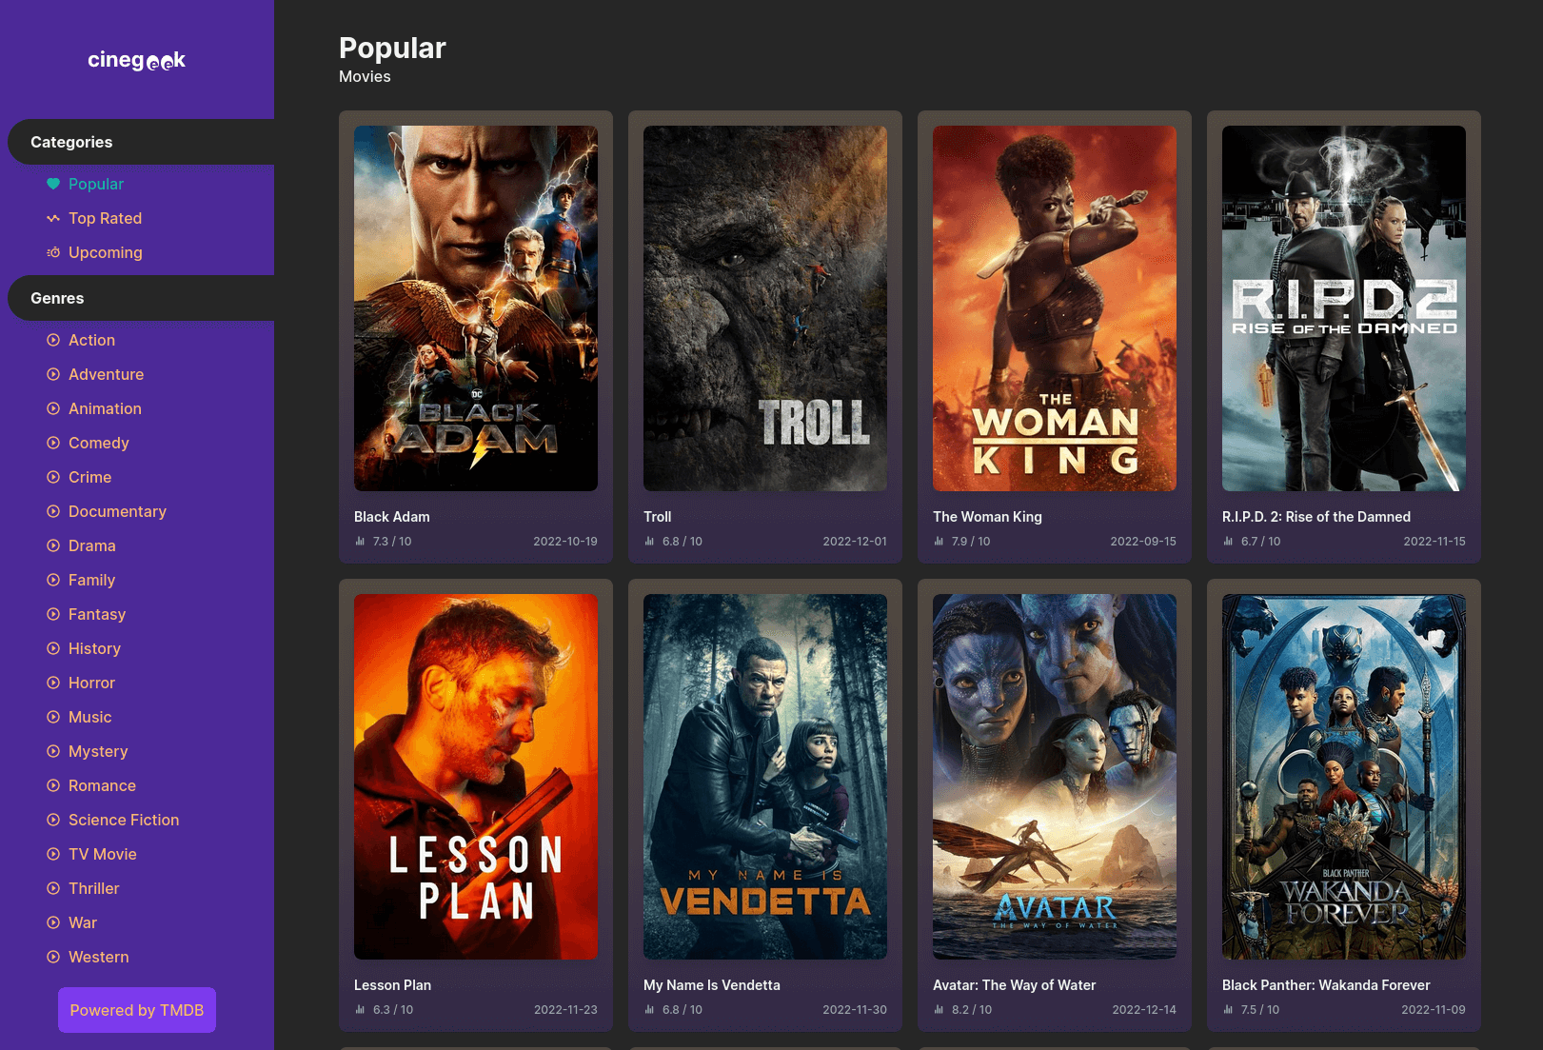Click the Categories section header

pos(141,142)
